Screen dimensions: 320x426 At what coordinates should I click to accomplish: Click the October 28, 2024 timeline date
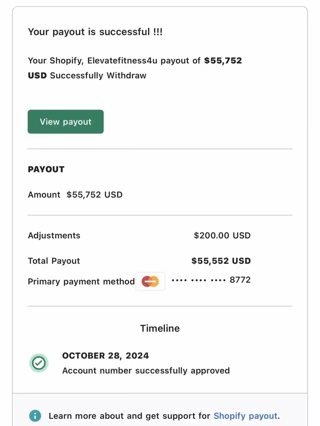coord(105,356)
